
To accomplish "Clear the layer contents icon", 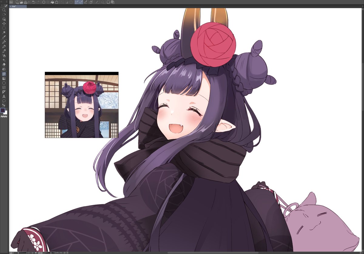I will click(44, 2).
